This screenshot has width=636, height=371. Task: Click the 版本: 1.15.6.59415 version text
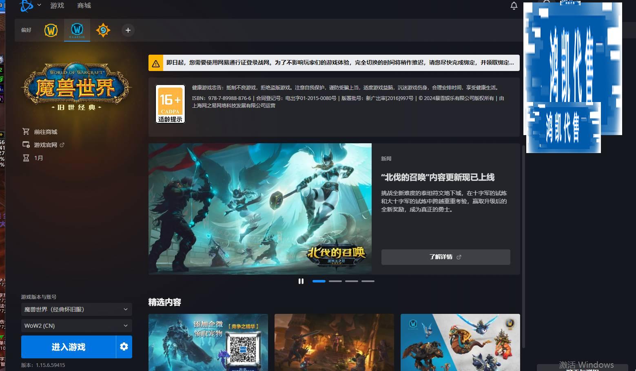click(43, 365)
